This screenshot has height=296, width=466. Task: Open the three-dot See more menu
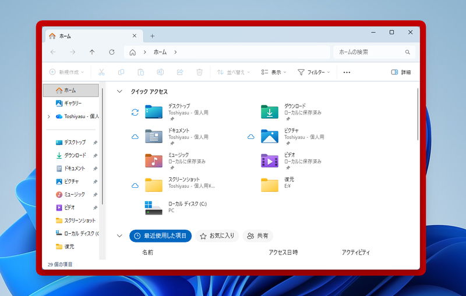(x=347, y=72)
